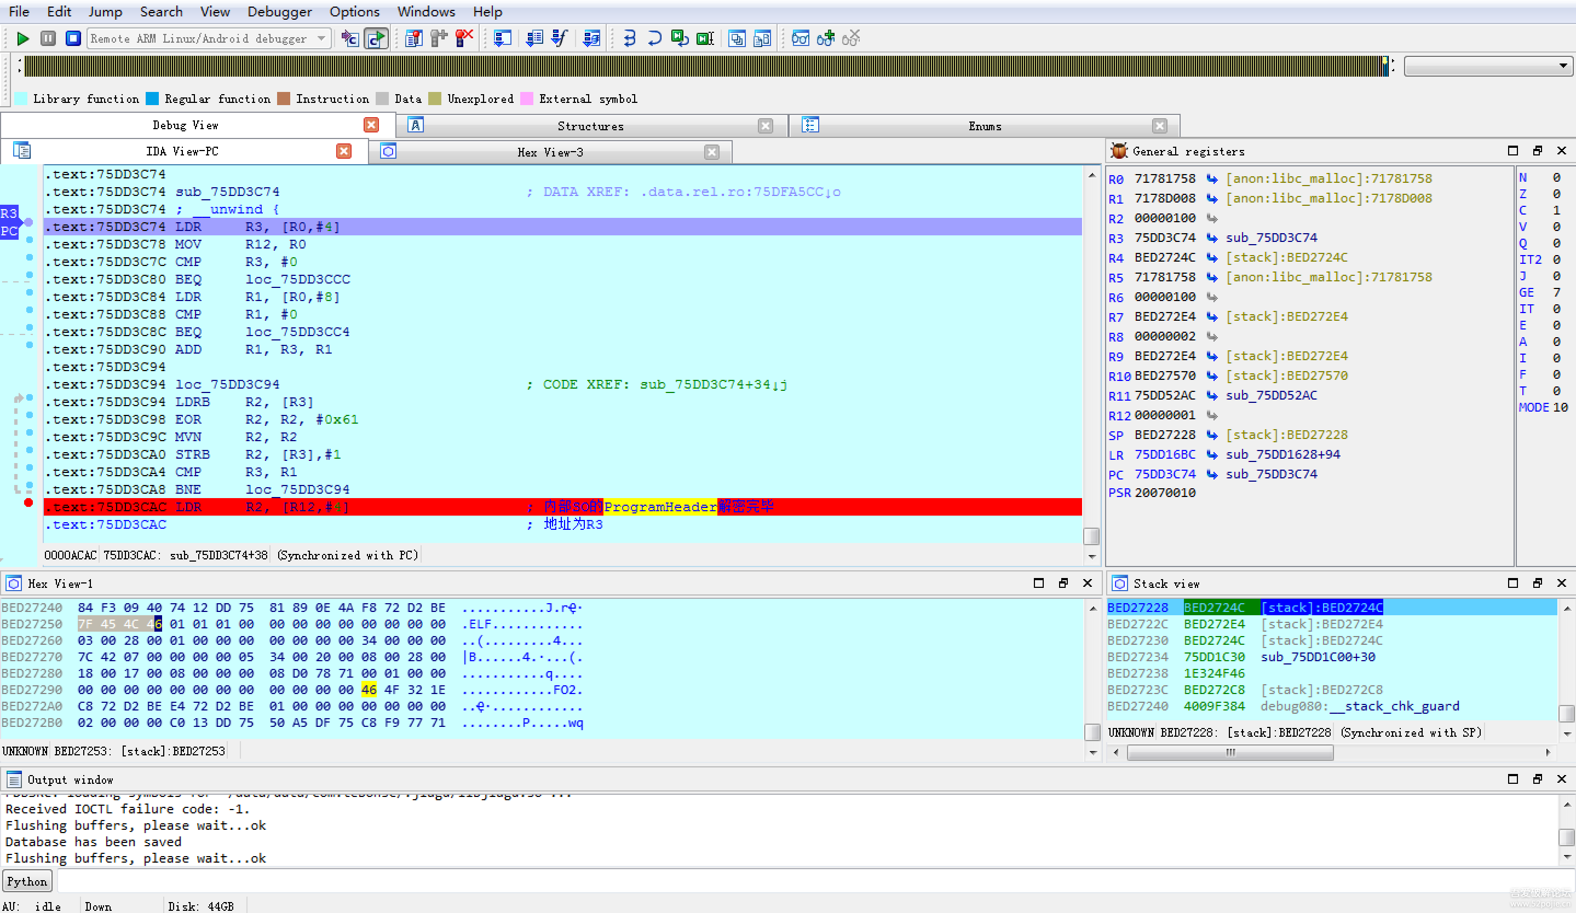1576x913 pixels.
Task: Toggle the highlighted source-level debugging button
Action: click(x=376, y=39)
